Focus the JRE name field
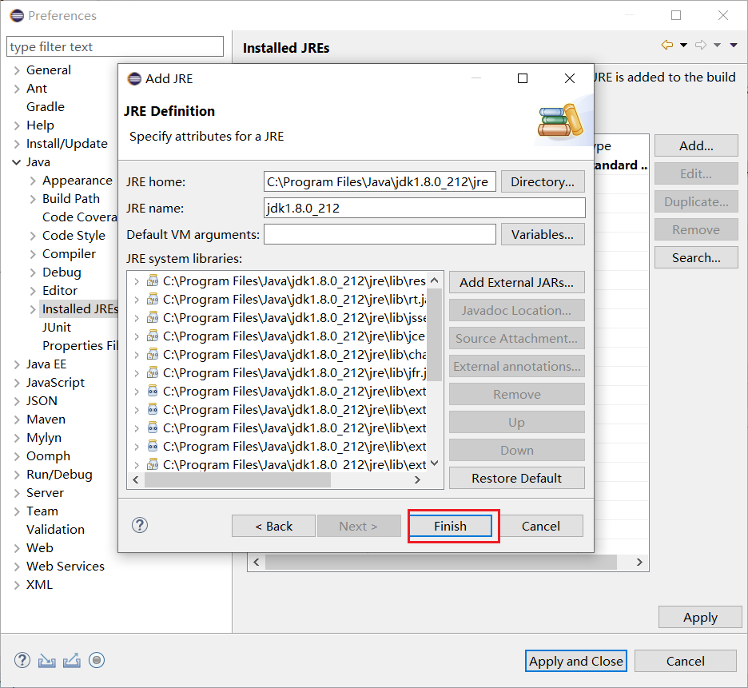 424,208
